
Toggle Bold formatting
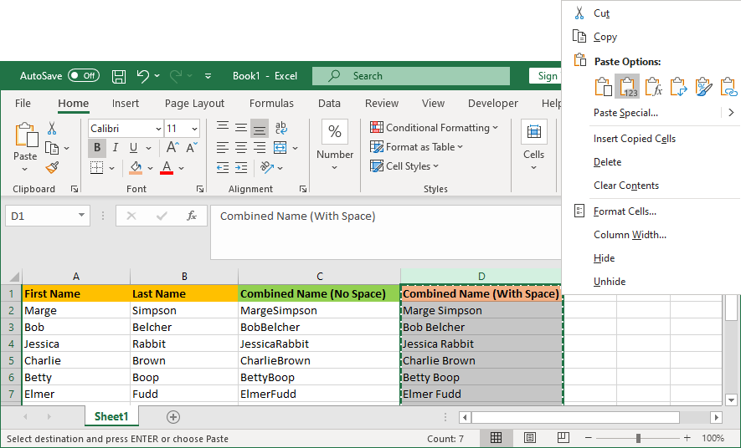97,148
